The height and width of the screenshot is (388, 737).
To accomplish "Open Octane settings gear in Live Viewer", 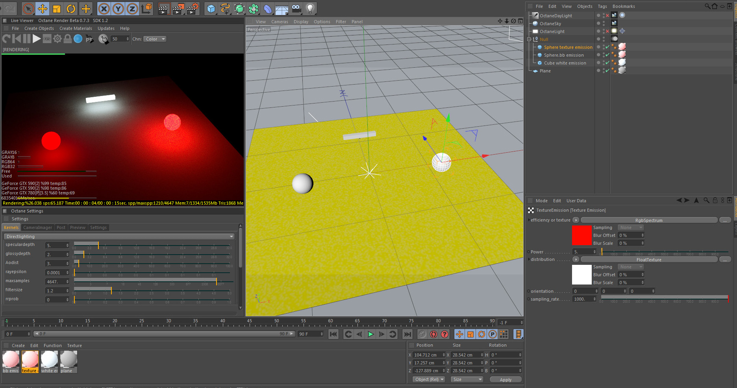I will coord(57,39).
